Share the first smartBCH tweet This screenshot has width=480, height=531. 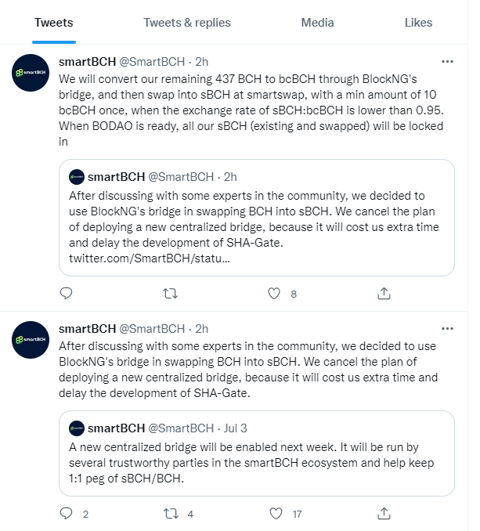(x=384, y=293)
